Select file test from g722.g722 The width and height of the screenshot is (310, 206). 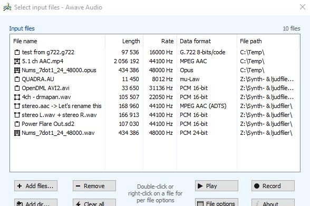click(48, 52)
